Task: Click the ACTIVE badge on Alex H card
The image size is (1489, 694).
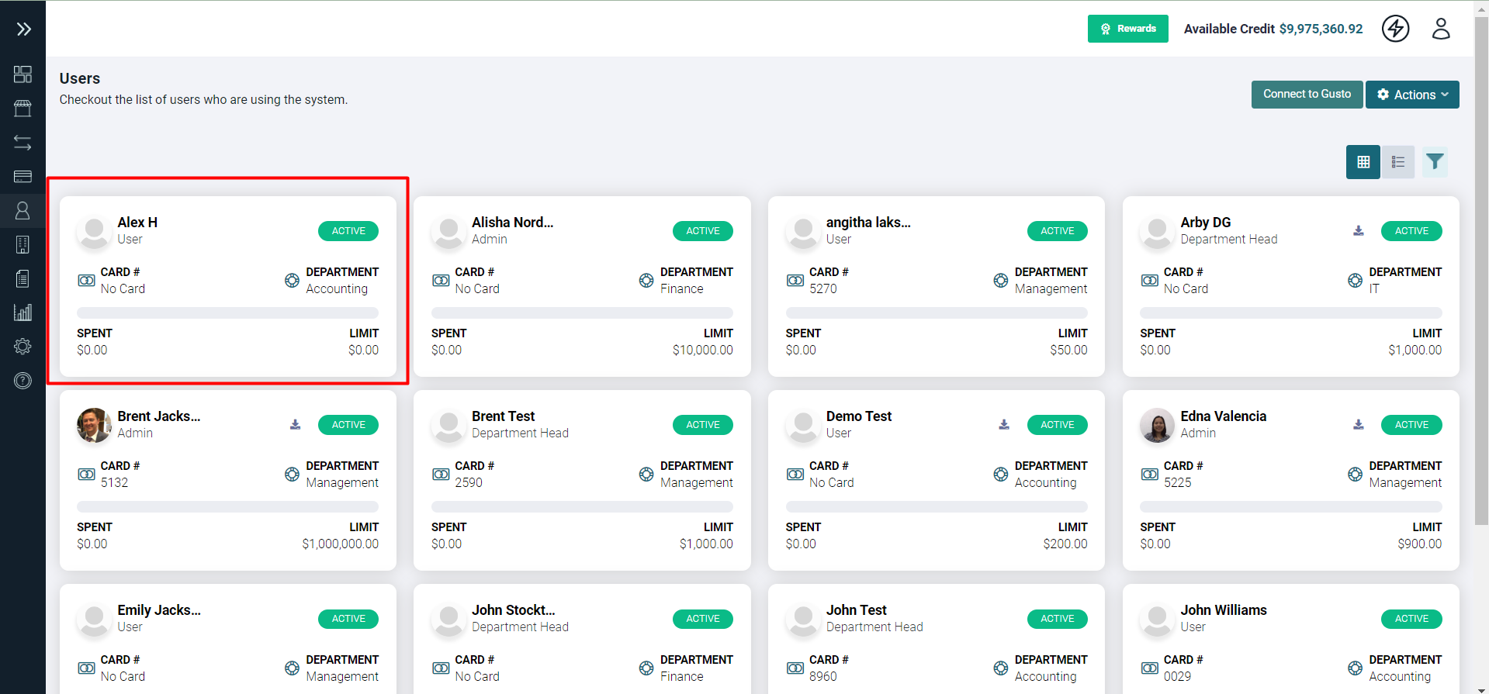Action: [x=348, y=231]
